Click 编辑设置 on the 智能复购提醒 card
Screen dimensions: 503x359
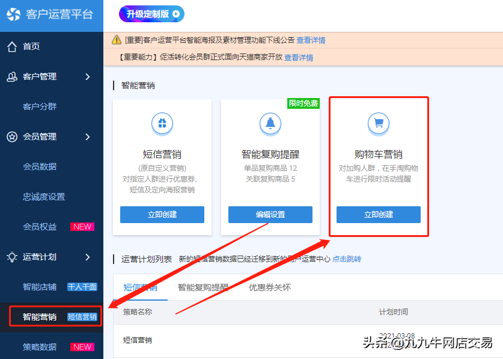tap(270, 215)
